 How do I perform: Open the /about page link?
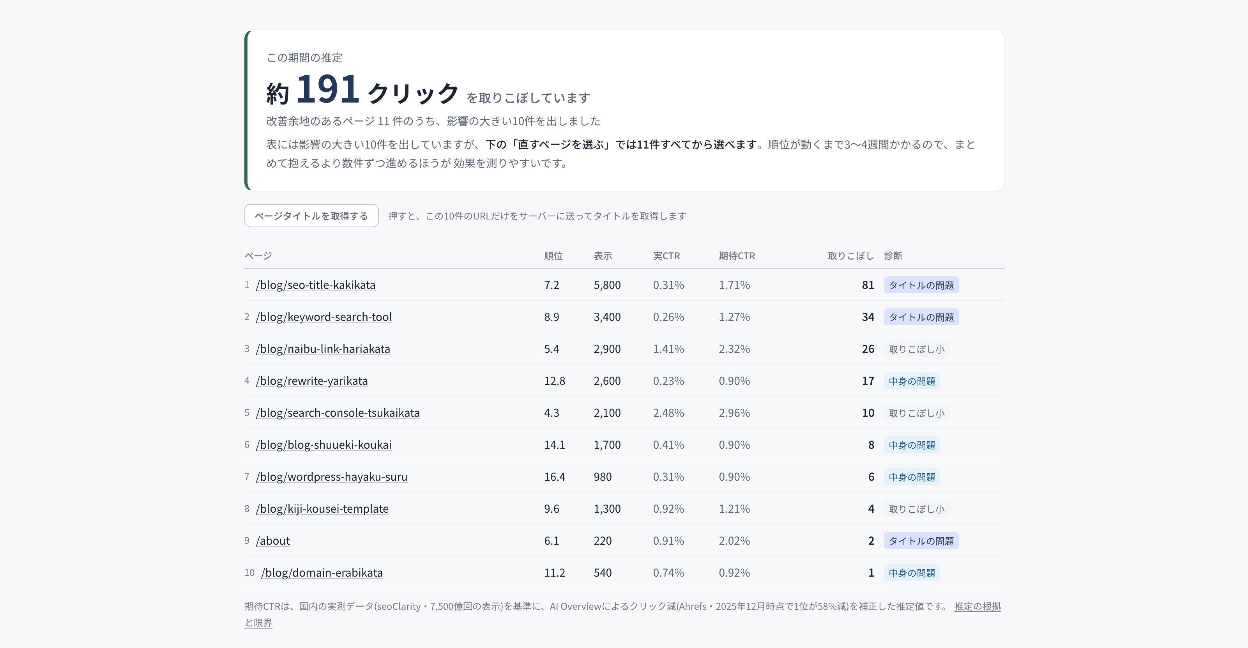coord(273,541)
